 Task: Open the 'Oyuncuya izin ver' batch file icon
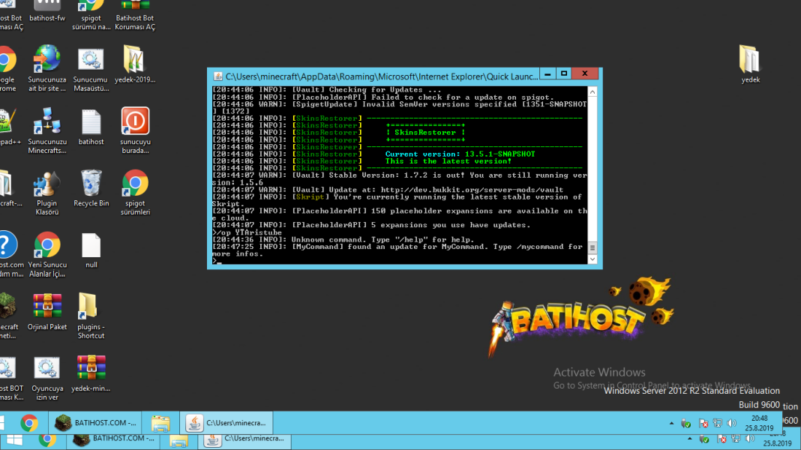point(47,378)
